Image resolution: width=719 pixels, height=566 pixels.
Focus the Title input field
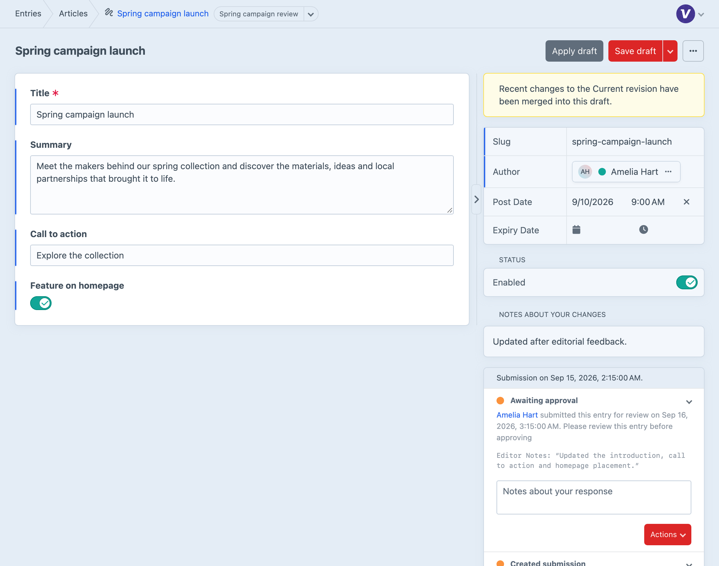pyautogui.click(x=242, y=115)
